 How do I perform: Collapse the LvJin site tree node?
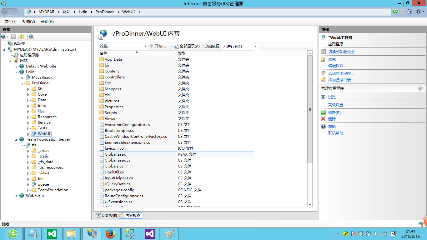coord(17,72)
